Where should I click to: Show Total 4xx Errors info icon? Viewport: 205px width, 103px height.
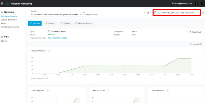(108, 91)
